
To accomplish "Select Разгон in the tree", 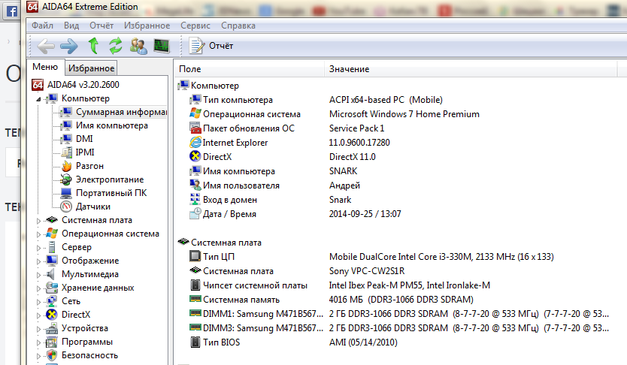I will coord(89,166).
